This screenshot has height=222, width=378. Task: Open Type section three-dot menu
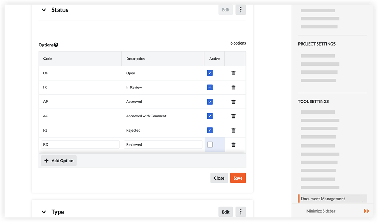241,212
